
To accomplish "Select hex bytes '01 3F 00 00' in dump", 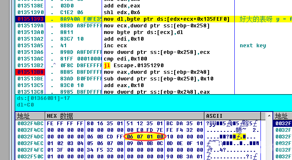I will [x=65, y=150].
